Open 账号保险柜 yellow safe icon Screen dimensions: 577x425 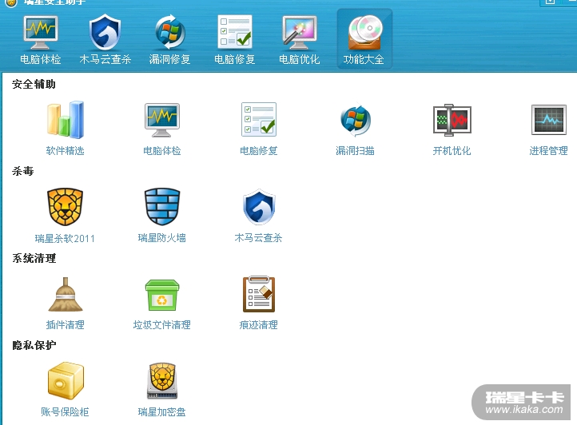click(x=66, y=381)
